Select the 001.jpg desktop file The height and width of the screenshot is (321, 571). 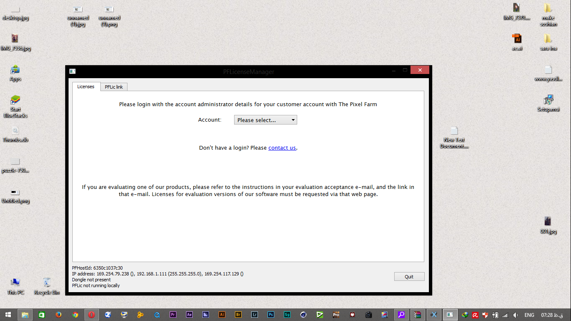548,225
